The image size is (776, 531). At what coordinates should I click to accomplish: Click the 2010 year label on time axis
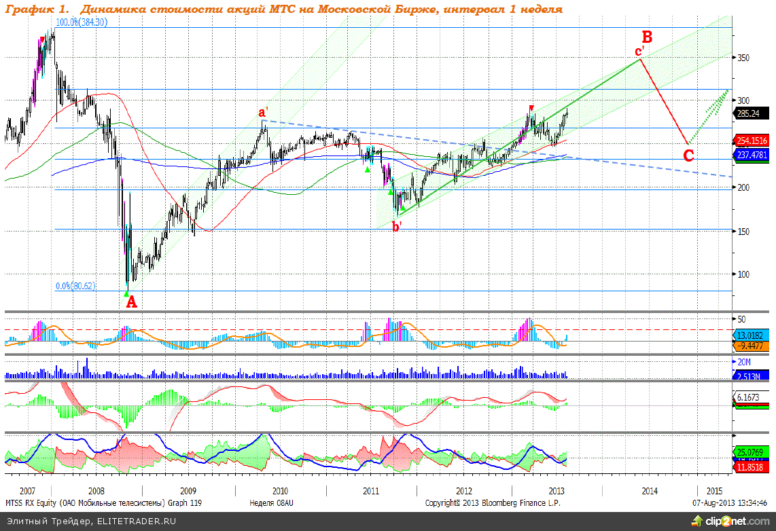coord(280,490)
